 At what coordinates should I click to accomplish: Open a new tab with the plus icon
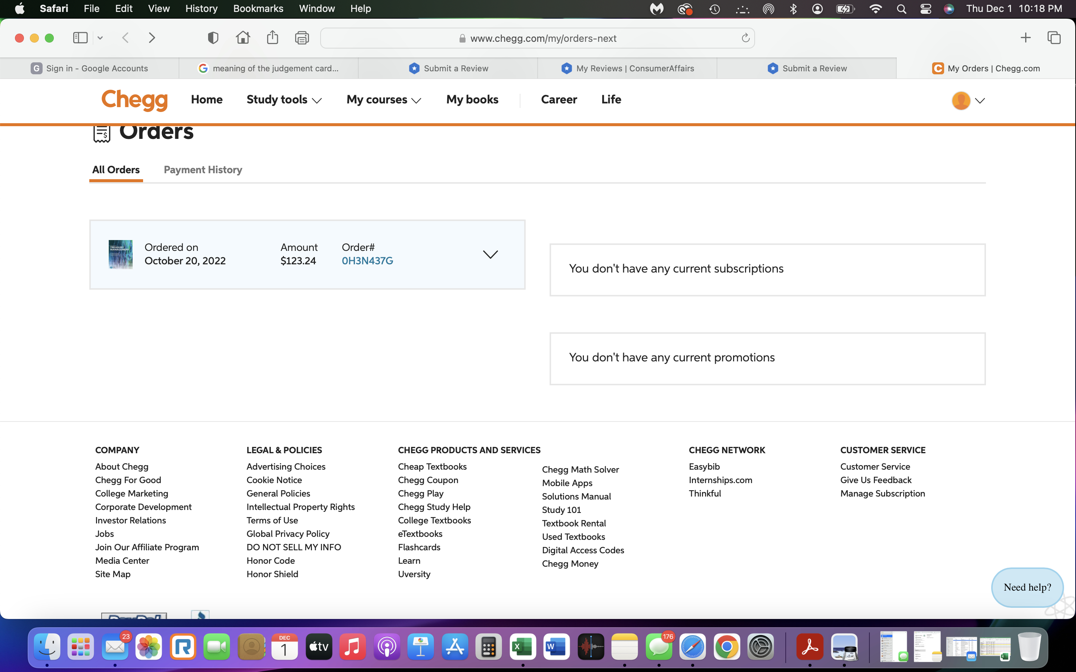click(1025, 37)
